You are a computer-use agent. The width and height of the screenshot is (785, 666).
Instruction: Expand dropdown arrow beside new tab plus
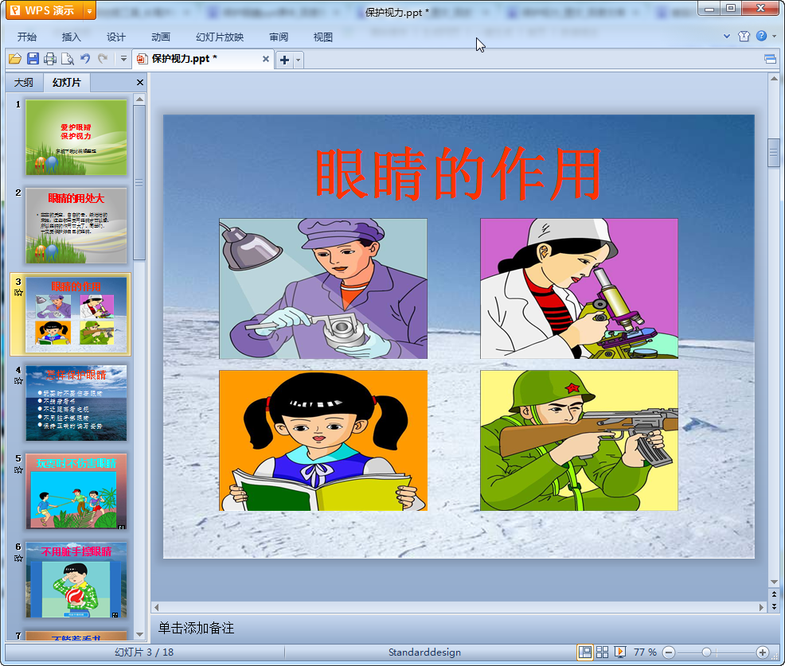(298, 60)
